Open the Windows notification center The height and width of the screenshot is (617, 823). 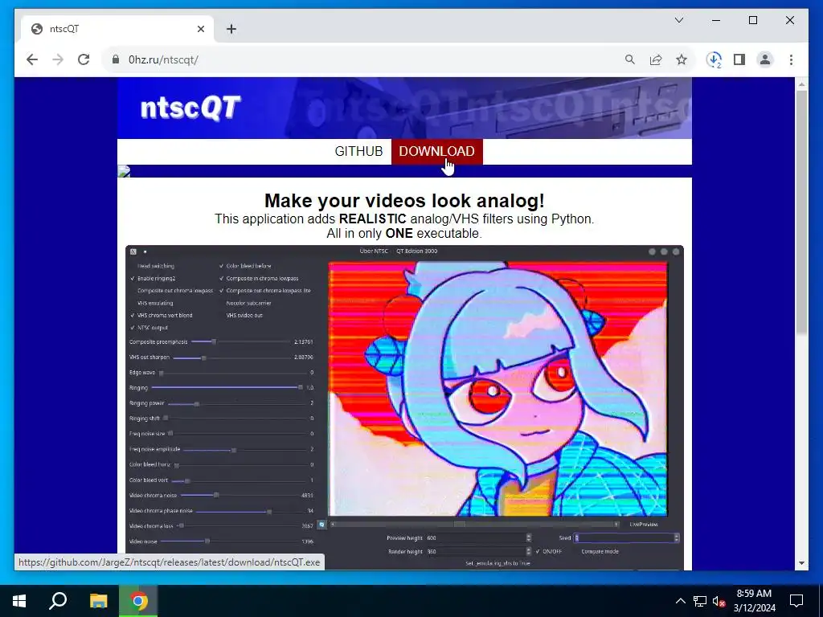(796, 601)
